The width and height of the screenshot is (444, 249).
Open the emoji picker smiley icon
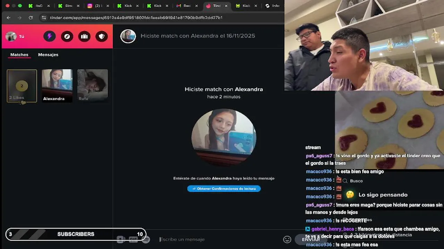(287, 239)
